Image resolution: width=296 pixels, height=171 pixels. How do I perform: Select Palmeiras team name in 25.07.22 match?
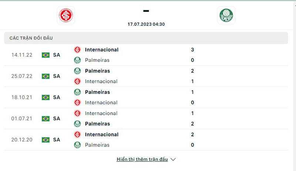click(x=97, y=71)
